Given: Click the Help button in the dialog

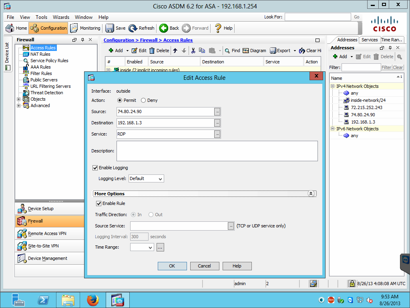Looking at the screenshot, I should (237, 266).
